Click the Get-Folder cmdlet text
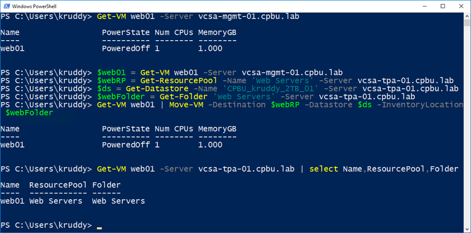The height and width of the screenshot is (233, 471). tap(184, 97)
